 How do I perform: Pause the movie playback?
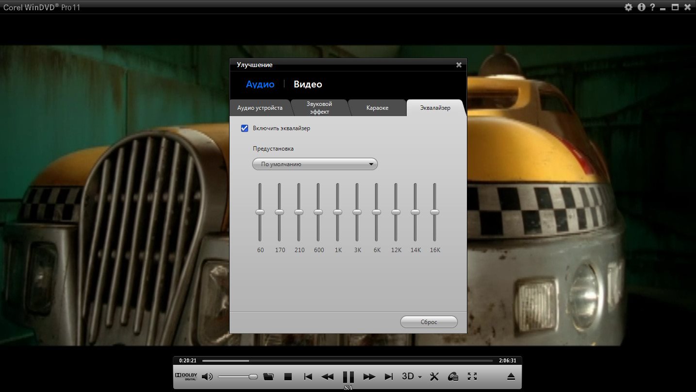[x=348, y=376]
